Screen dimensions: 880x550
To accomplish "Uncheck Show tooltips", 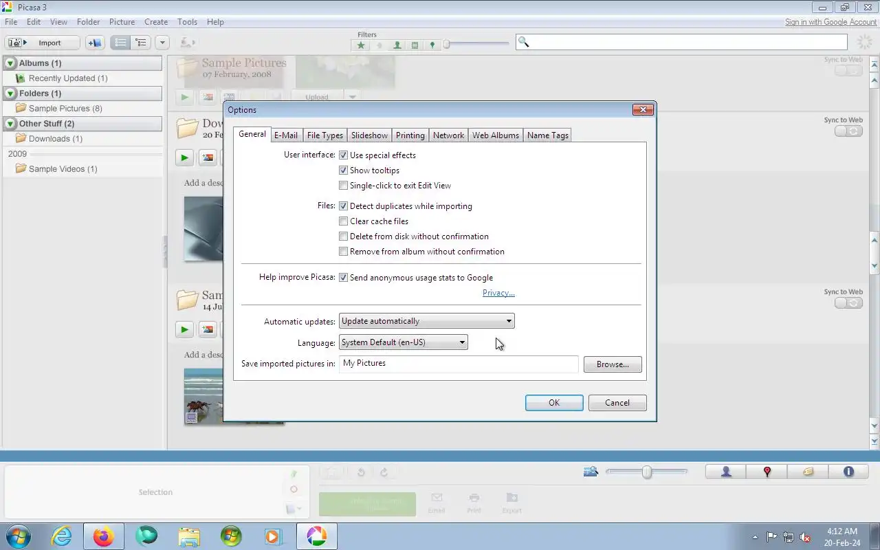I will 344,170.
